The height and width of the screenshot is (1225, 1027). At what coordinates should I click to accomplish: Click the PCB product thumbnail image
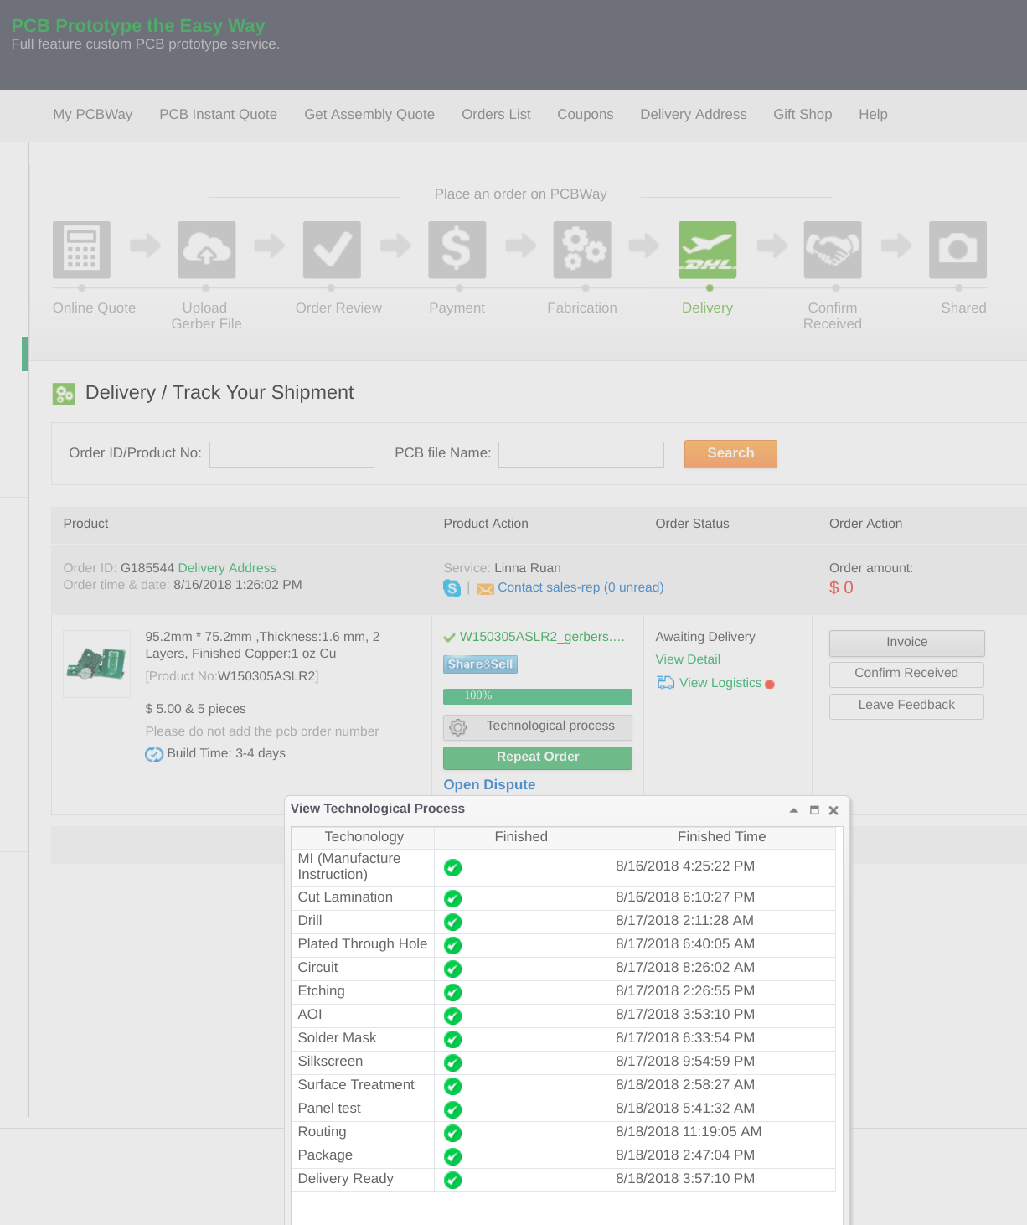point(97,664)
